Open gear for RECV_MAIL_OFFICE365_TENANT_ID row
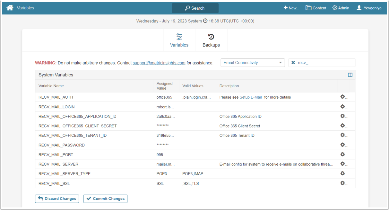Viewport: 389px width, 210px height. point(342,135)
